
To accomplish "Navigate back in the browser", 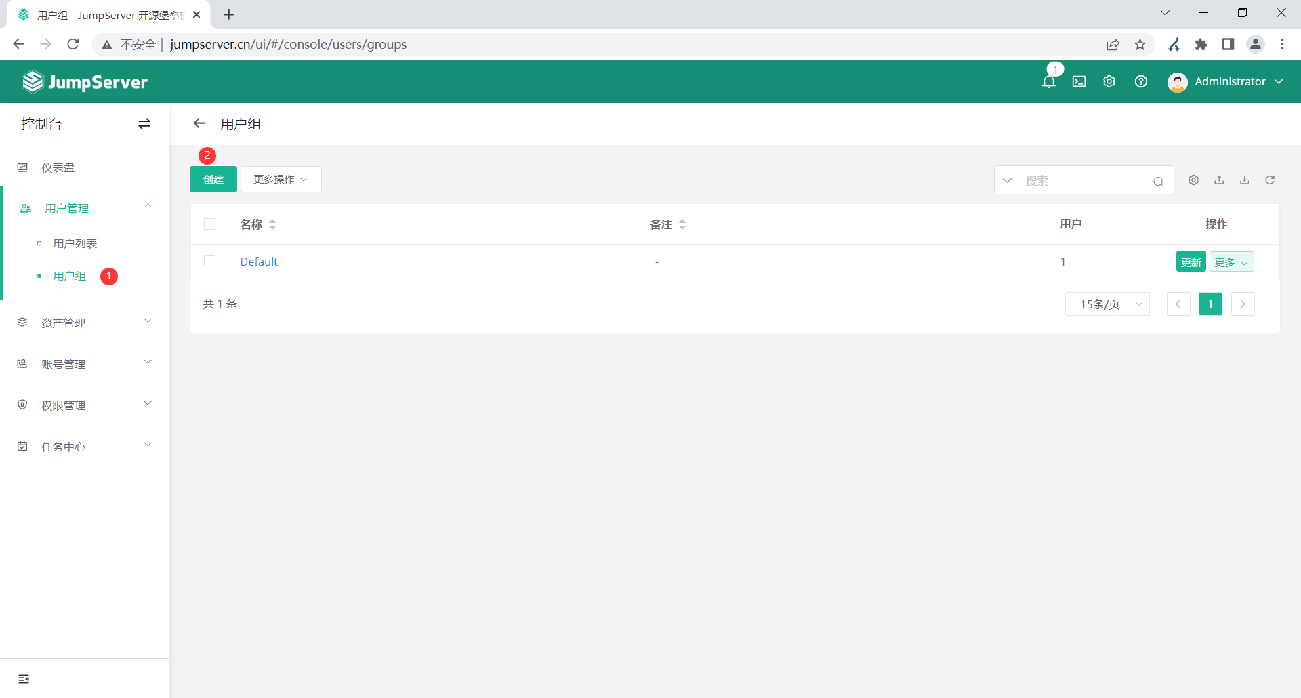I will point(19,44).
